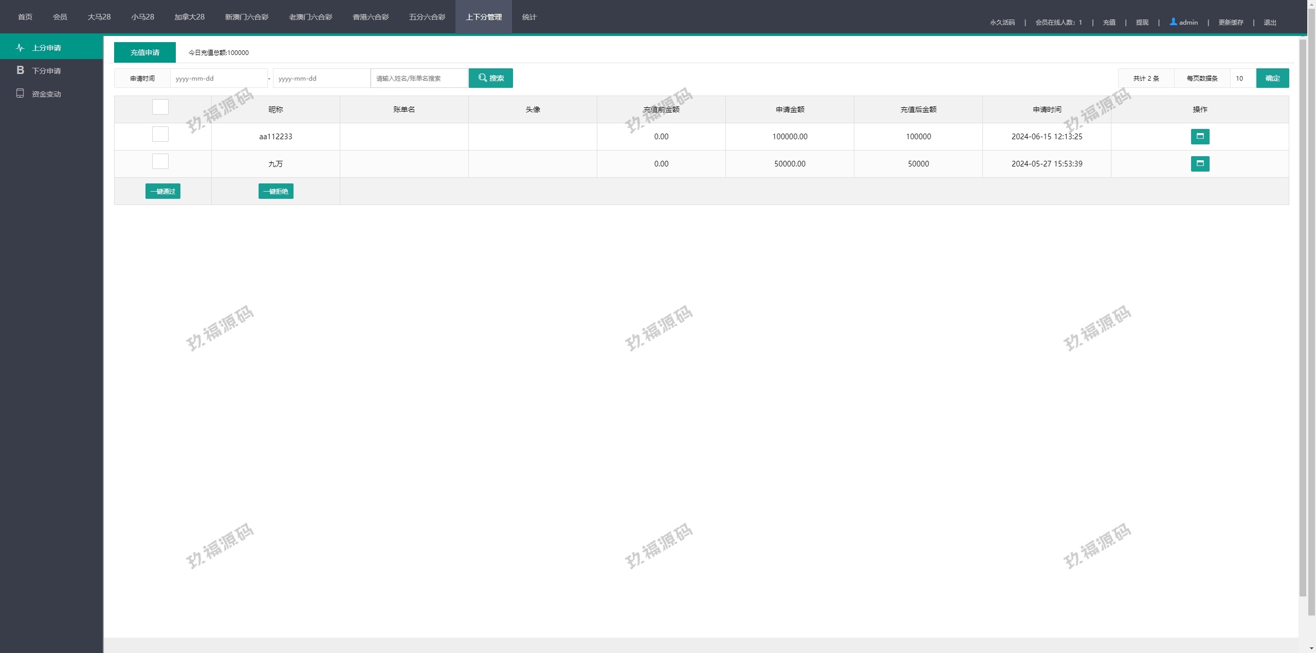Click the 确定 page-size button
Image resolution: width=1316 pixels, height=653 pixels.
1272,78
